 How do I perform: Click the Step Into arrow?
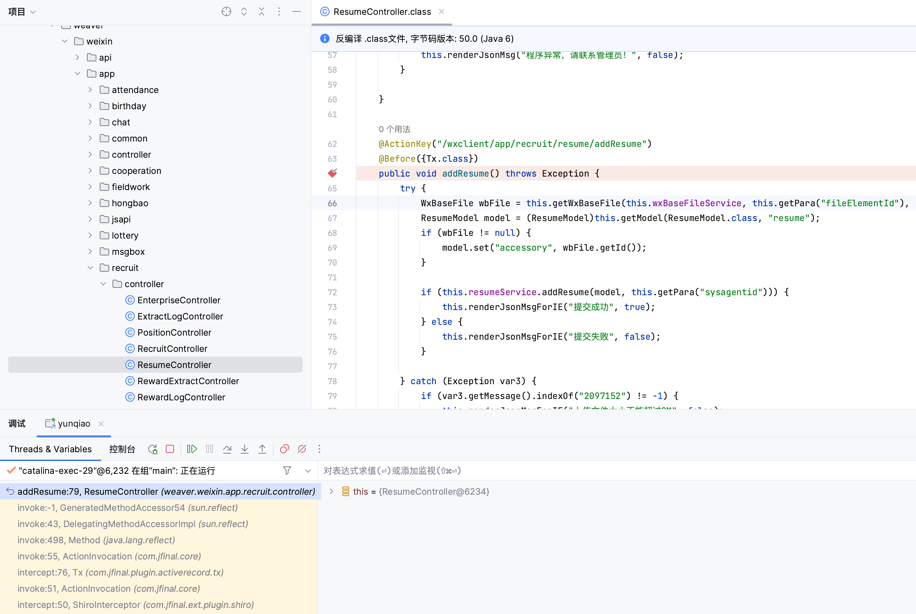(x=244, y=449)
